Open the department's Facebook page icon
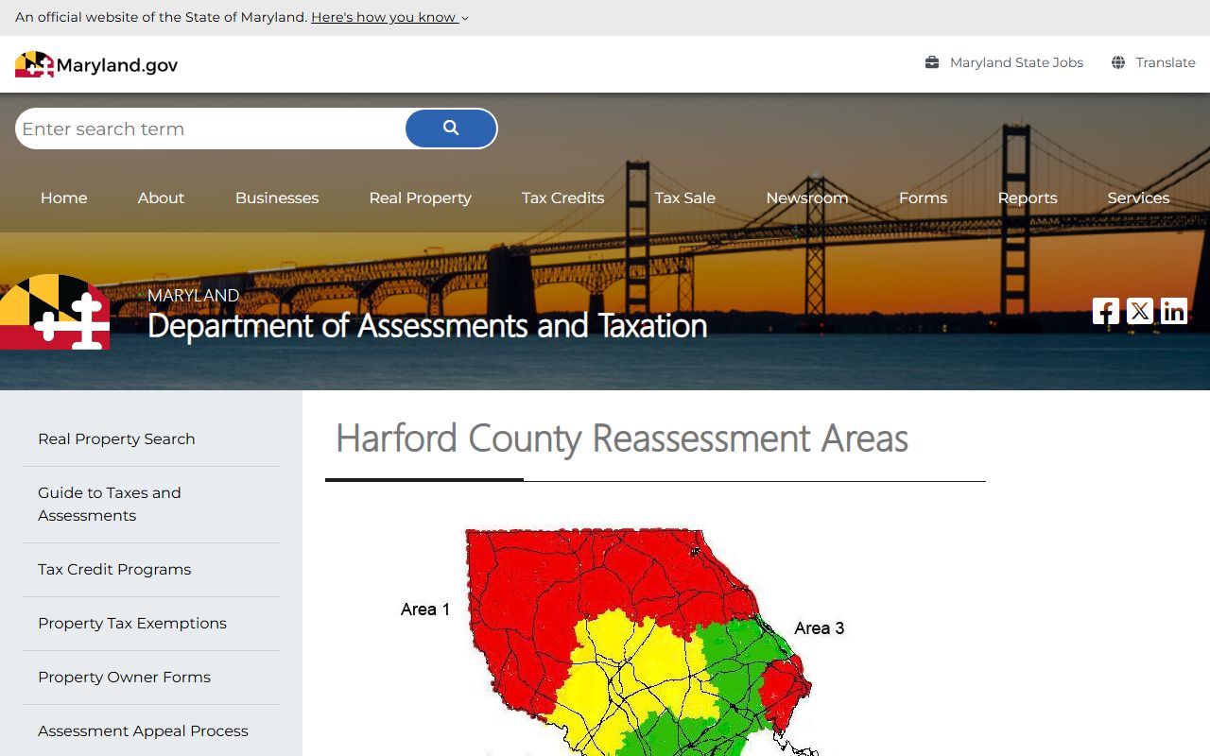This screenshot has width=1210, height=756. coord(1106,311)
